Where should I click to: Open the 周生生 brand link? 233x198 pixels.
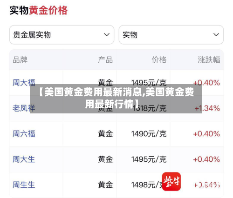(x=24, y=185)
